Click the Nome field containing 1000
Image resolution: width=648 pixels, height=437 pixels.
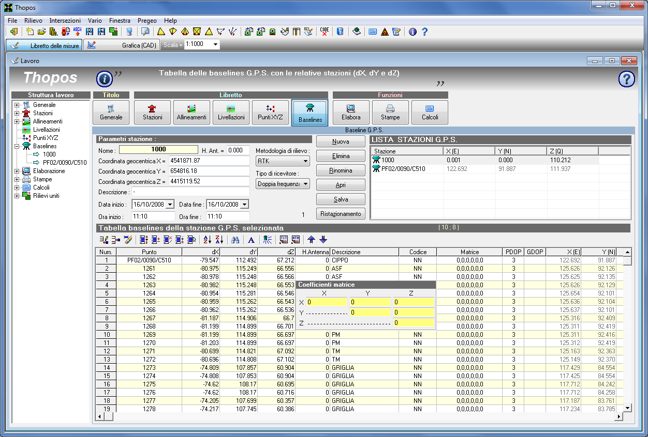158,150
